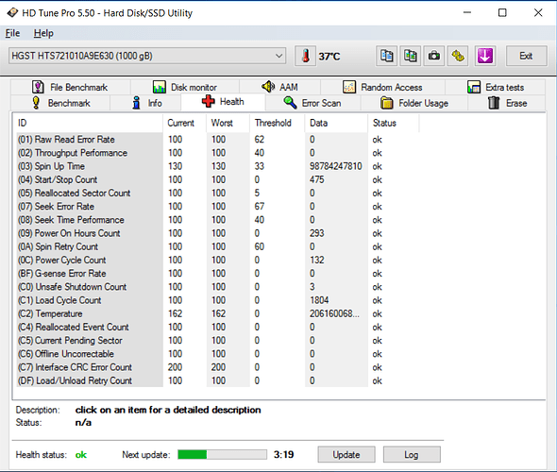Switch to the Extra tests tab
557x472 pixels.
(x=496, y=87)
